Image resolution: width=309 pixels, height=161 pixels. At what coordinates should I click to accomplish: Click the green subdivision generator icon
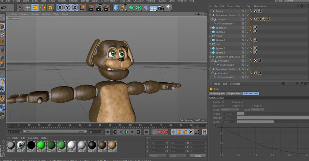(x=131, y=8)
